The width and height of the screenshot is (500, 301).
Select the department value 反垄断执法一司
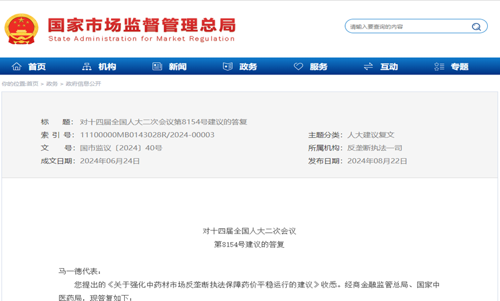(x=375, y=148)
